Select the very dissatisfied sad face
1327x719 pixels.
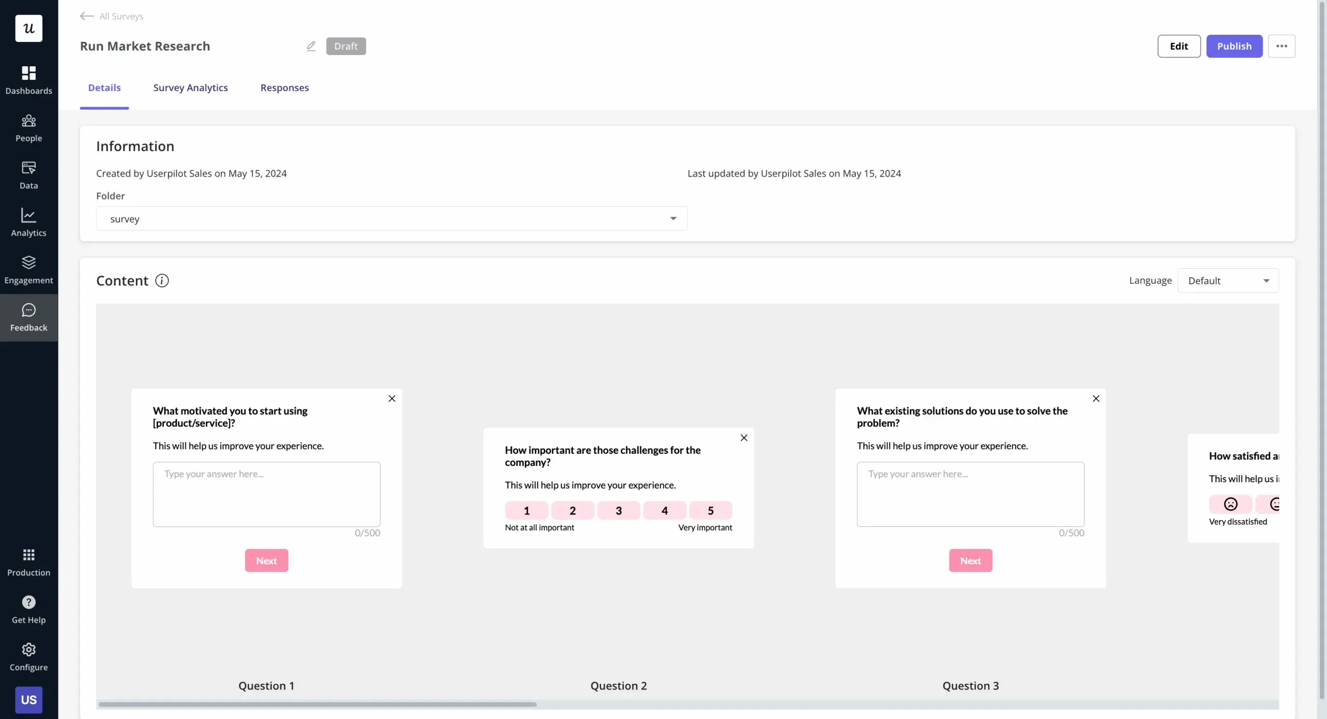[x=1231, y=504]
